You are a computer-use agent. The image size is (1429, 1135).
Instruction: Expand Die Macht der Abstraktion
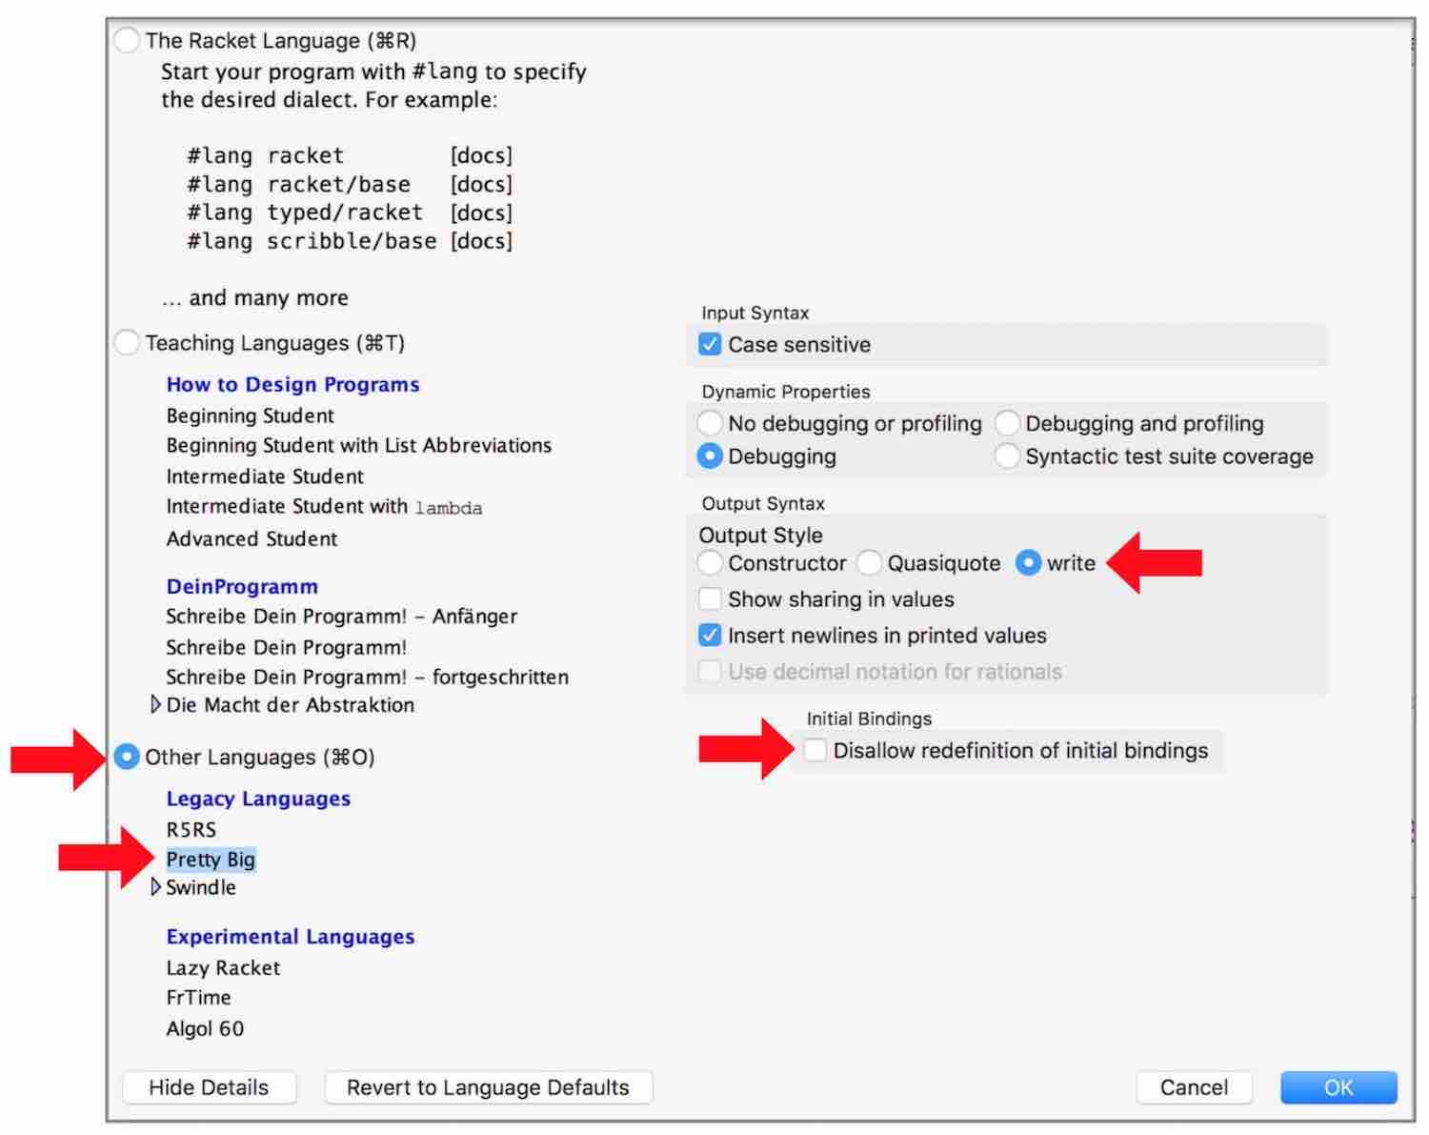point(156,705)
